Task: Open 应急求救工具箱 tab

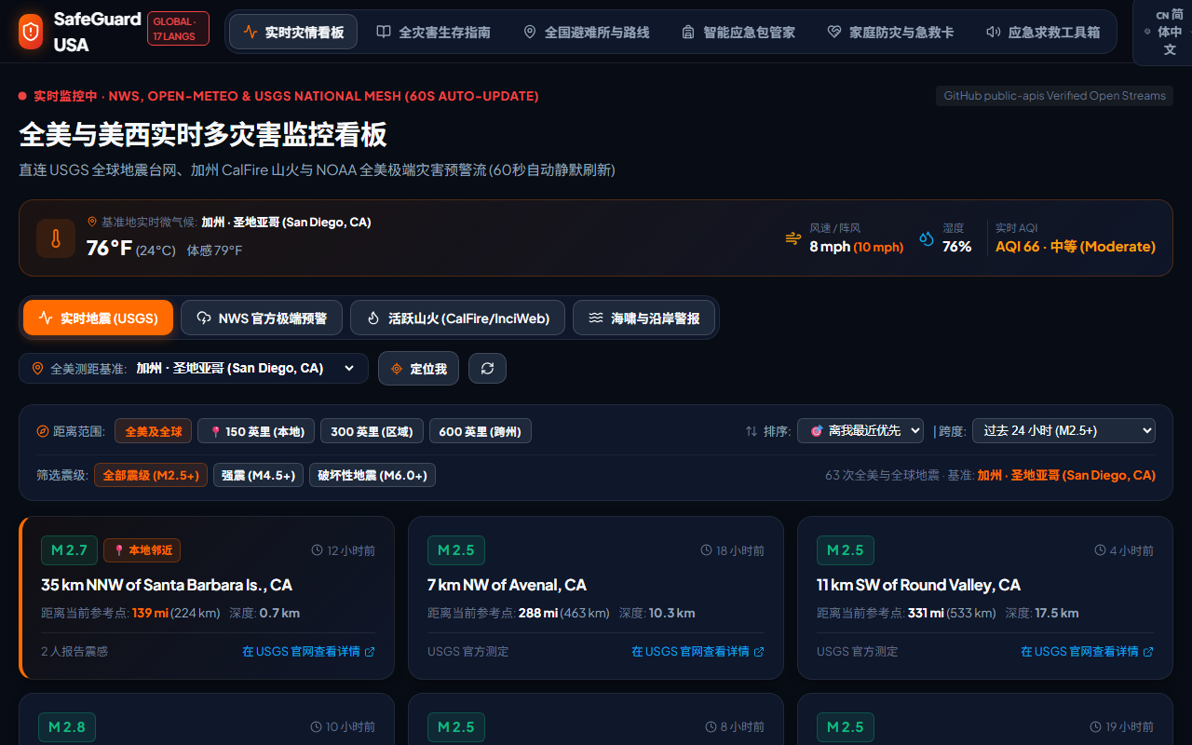Action: [x=1043, y=32]
